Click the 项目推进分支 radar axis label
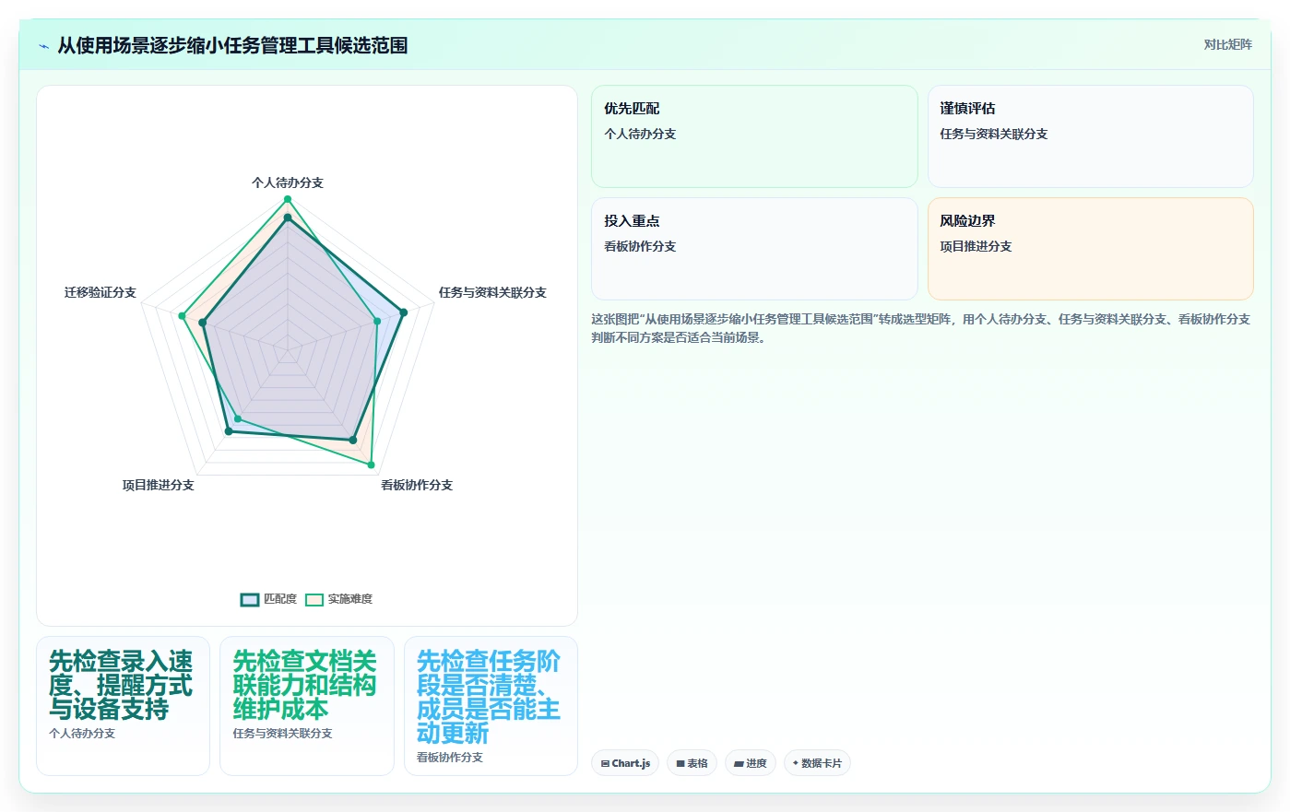The width and height of the screenshot is (1290, 812). point(159,485)
